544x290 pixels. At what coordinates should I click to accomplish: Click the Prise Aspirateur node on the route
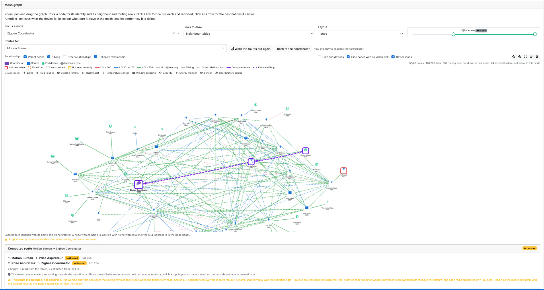point(251,162)
